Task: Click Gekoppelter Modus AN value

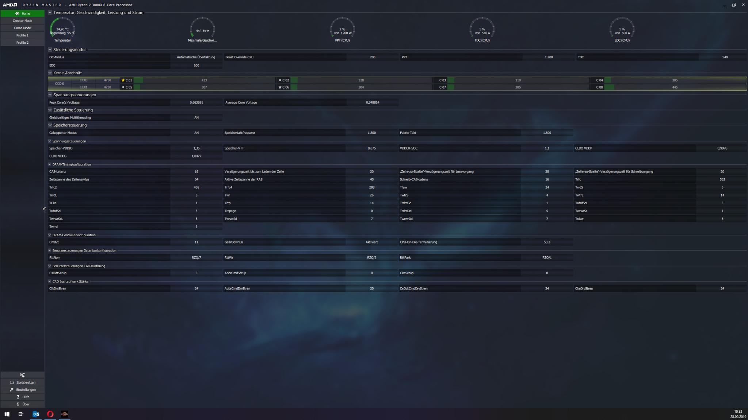Action: (196, 133)
